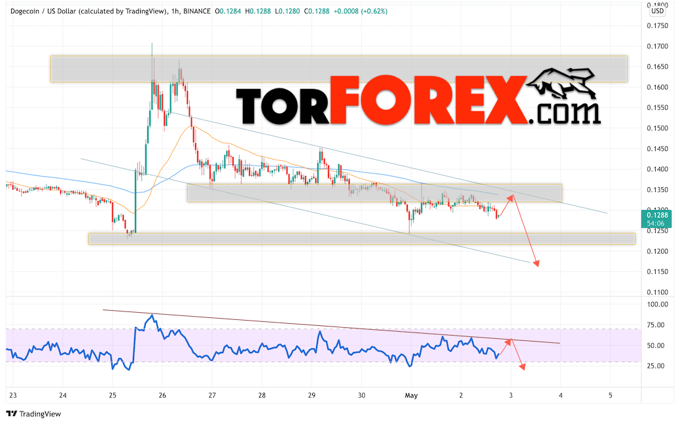Viewport: 680px width, 424px height.
Task: Click the upper grey resistance zone near 0.1650
Action: pyautogui.click(x=339, y=69)
